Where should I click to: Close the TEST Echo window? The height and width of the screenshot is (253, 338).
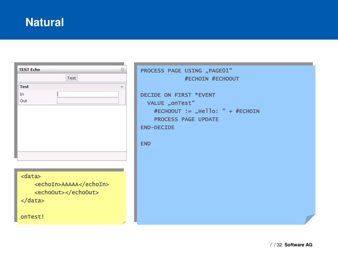click(123, 69)
